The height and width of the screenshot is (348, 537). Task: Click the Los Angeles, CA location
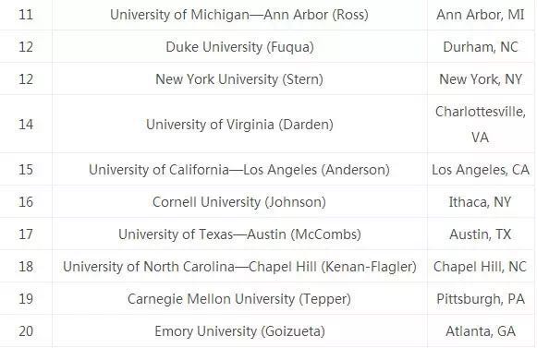[481, 170]
